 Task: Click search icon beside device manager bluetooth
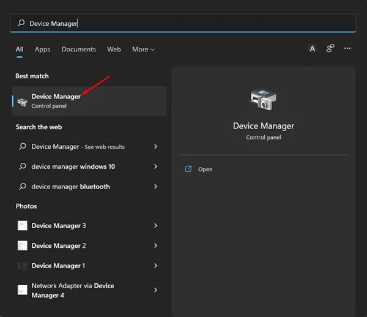[x=23, y=187]
